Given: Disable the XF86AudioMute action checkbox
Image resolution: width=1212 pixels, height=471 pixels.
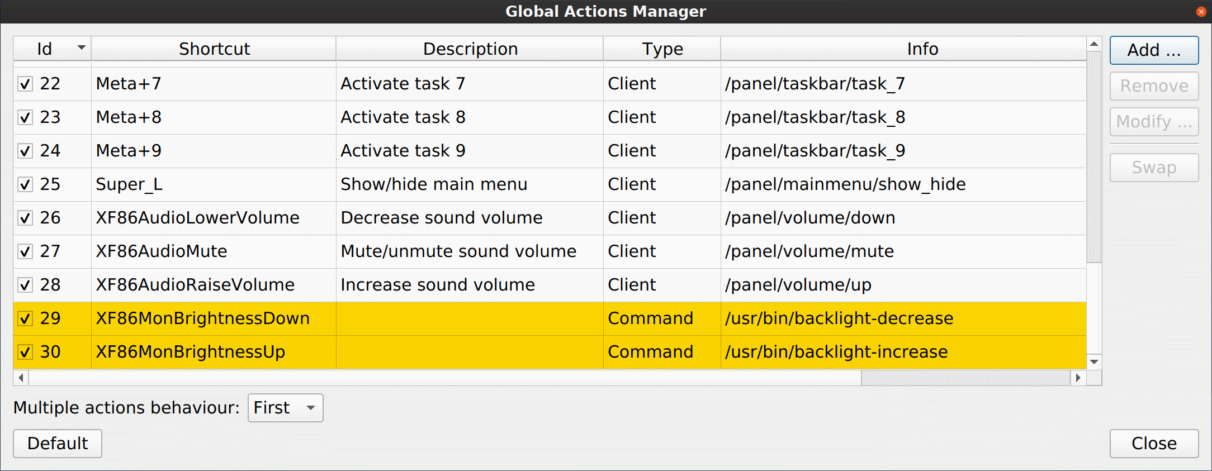Looking at the screenshot, I should point(25,251).
